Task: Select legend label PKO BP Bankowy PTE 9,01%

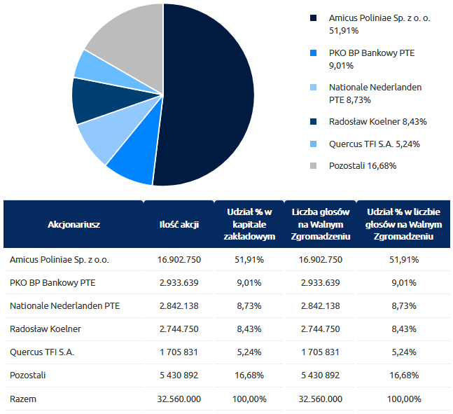Action: click(x=372, y=60)
